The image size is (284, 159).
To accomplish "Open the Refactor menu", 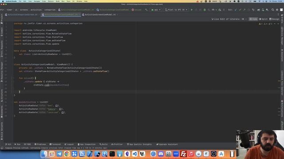I will click(51, 1).
